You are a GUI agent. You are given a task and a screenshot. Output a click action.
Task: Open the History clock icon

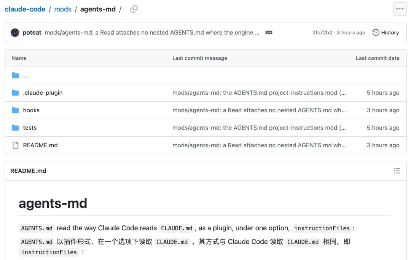tap(376, 32)
